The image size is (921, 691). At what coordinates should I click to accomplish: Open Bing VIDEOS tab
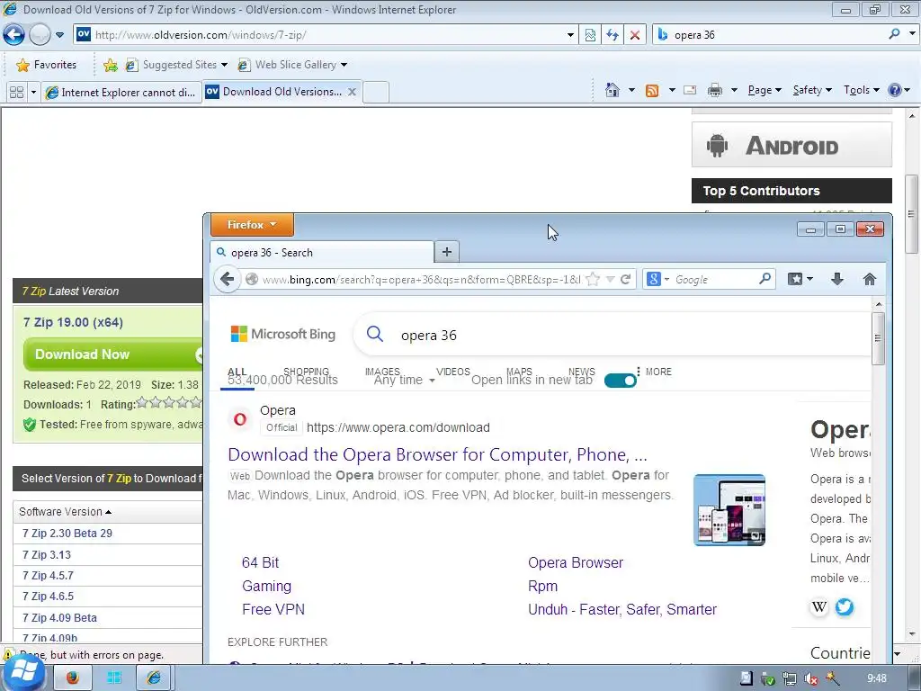[x=453, y=372]
